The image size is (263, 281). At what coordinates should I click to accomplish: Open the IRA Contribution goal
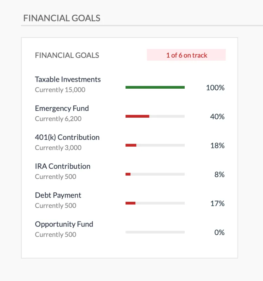pos(62,166)
